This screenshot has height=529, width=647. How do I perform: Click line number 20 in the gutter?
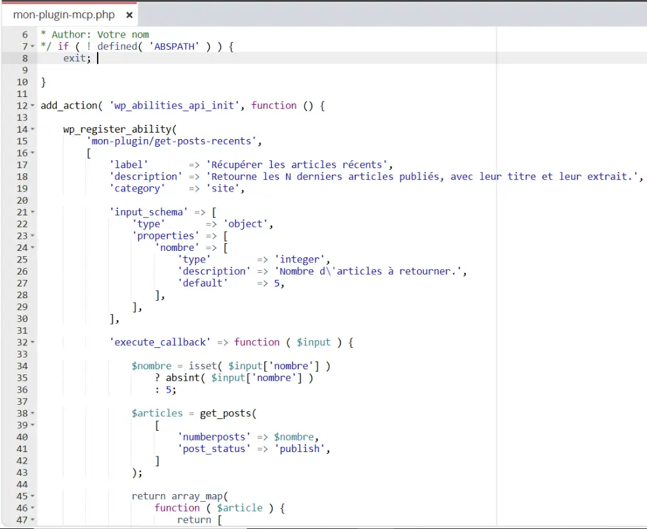click(22, 200)
